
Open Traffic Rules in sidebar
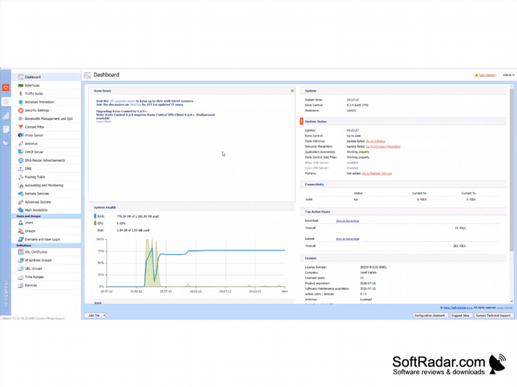pyautogui.click(x=34, y=94)
